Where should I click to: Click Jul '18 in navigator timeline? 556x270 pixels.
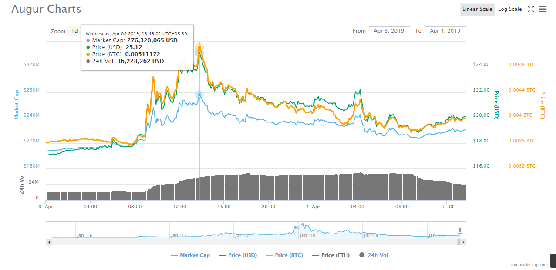tap(371, 235)
